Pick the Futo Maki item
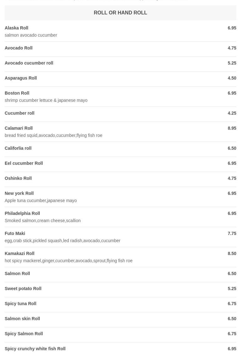This screenshot has width=241, height=354. click(15, 233)
